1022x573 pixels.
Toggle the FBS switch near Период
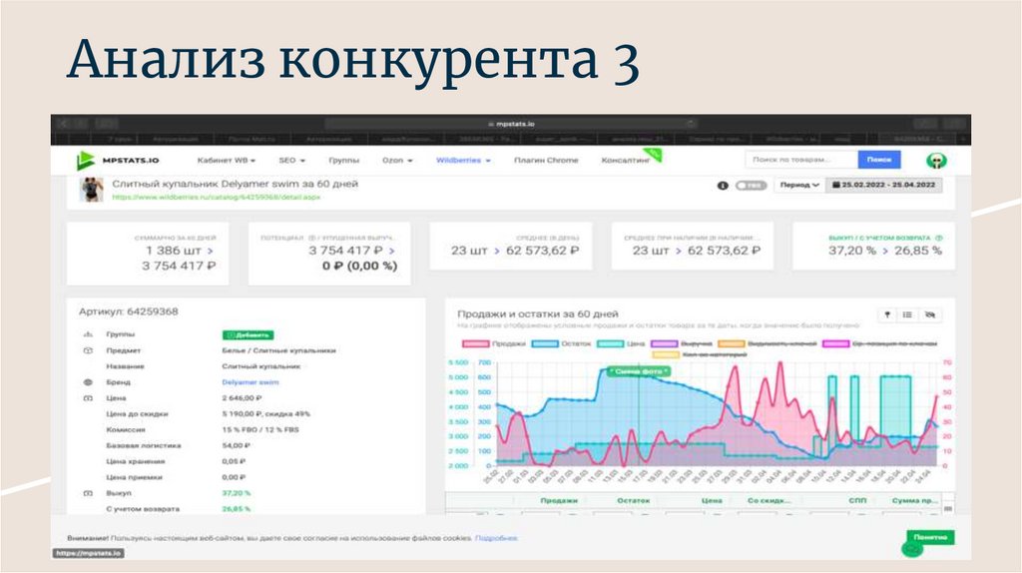pos(751,185)
